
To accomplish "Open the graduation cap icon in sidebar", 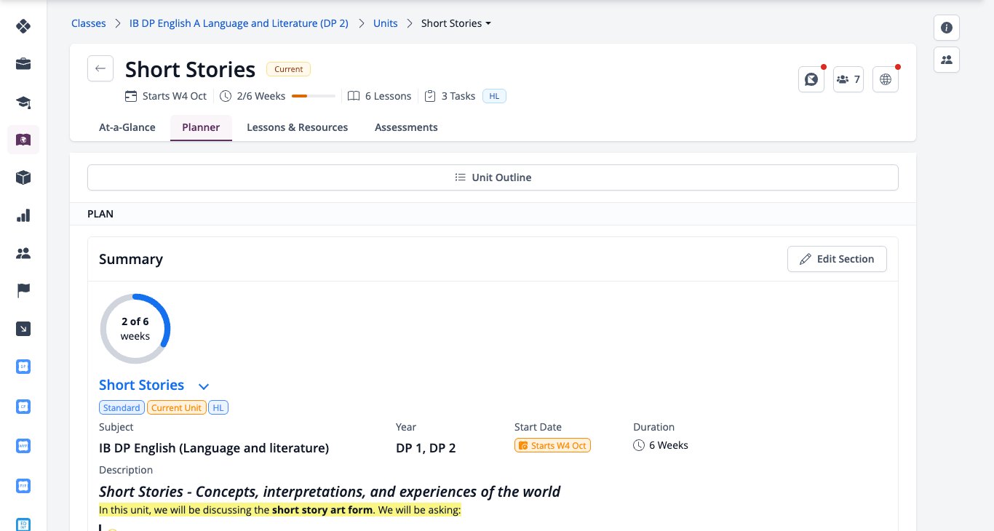I will coord(23,102).
